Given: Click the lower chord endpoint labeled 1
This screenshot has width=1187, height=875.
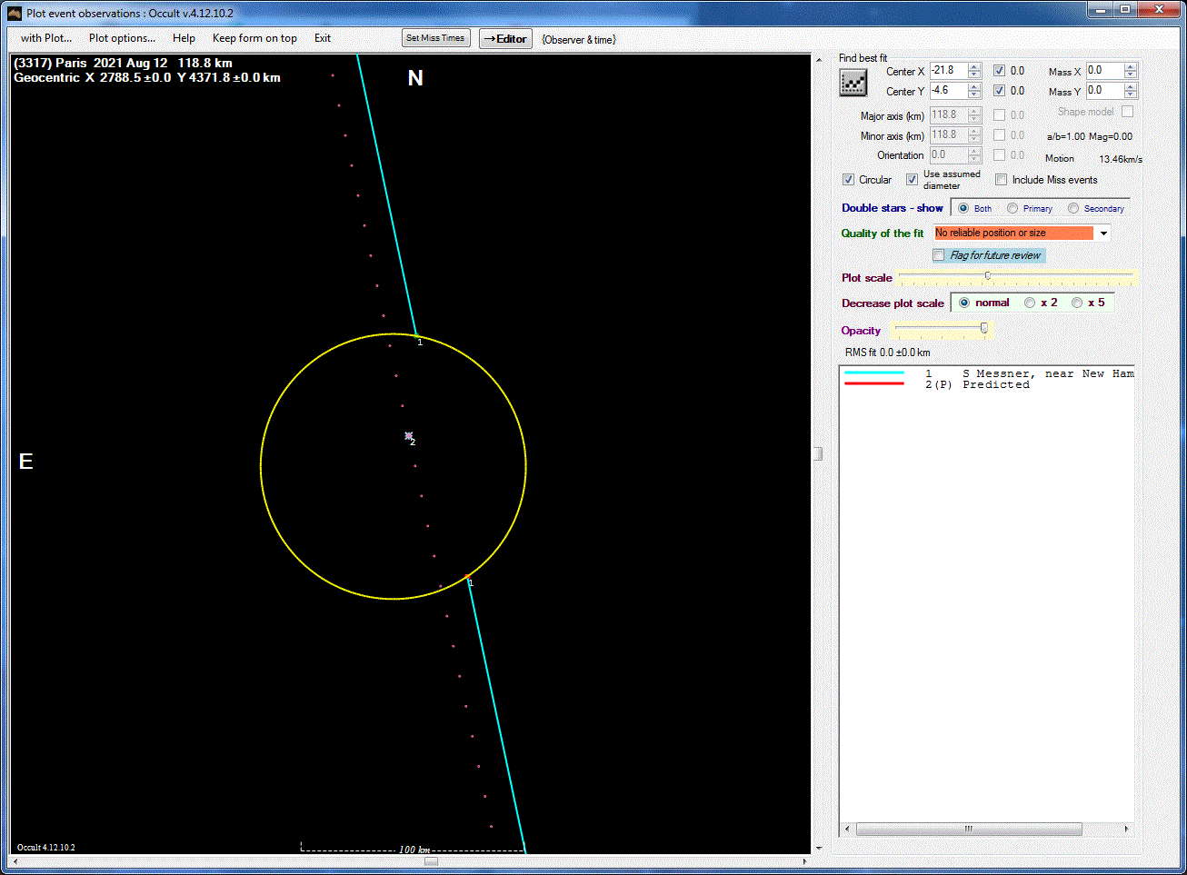Looking at the screenshot, I should pos(468,579).
